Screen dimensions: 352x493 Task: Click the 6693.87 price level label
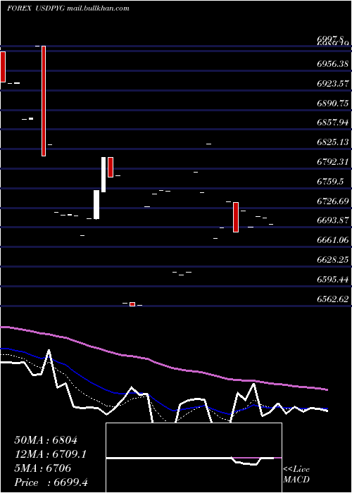tap(332, 220)
